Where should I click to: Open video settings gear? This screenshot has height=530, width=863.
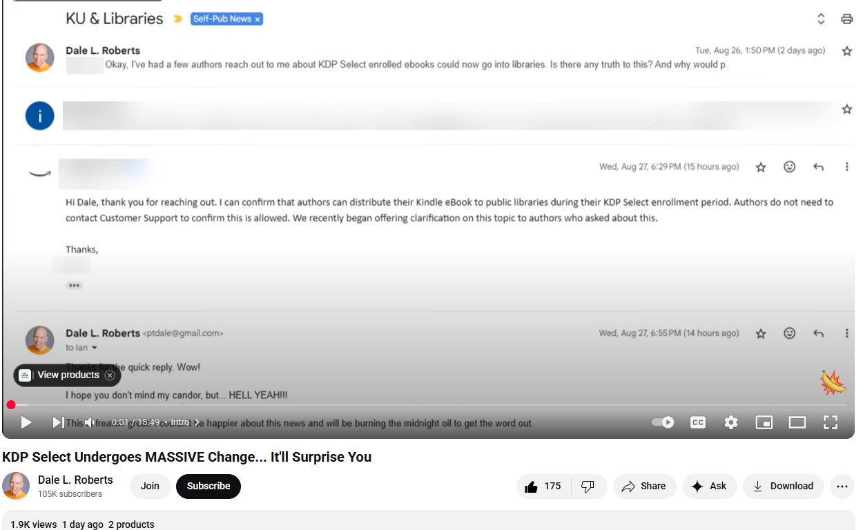tap(731, 422)
